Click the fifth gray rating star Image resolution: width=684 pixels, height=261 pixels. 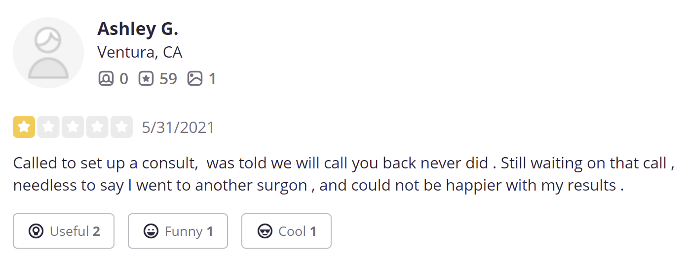[x=121, y=127]
